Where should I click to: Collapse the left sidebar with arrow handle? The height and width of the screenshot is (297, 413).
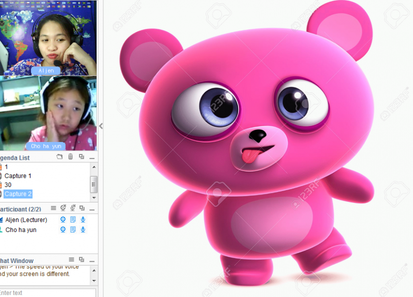(101, 126)
